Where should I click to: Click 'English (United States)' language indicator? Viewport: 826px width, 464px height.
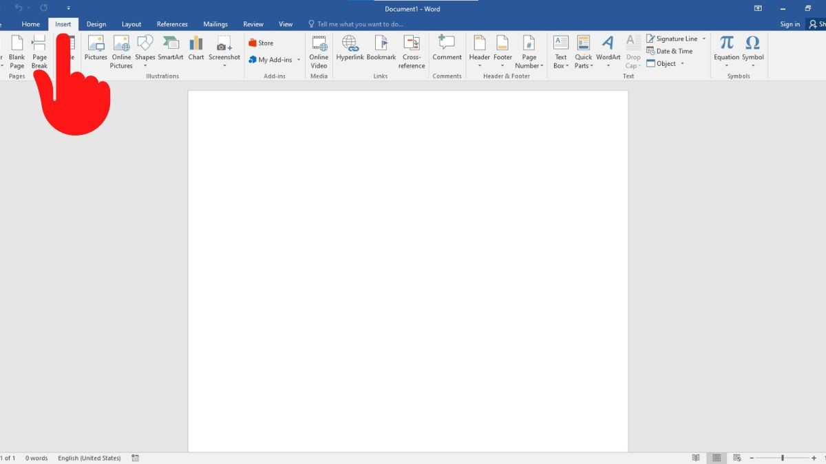pyautogui.click(x=89, y=458)
